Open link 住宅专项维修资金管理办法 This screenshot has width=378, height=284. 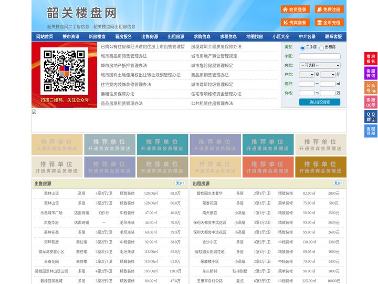point(216,94)
